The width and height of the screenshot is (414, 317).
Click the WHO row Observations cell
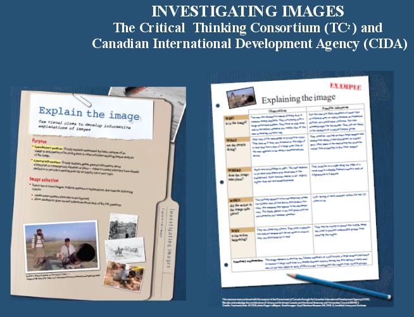click(x=279, y=124)
